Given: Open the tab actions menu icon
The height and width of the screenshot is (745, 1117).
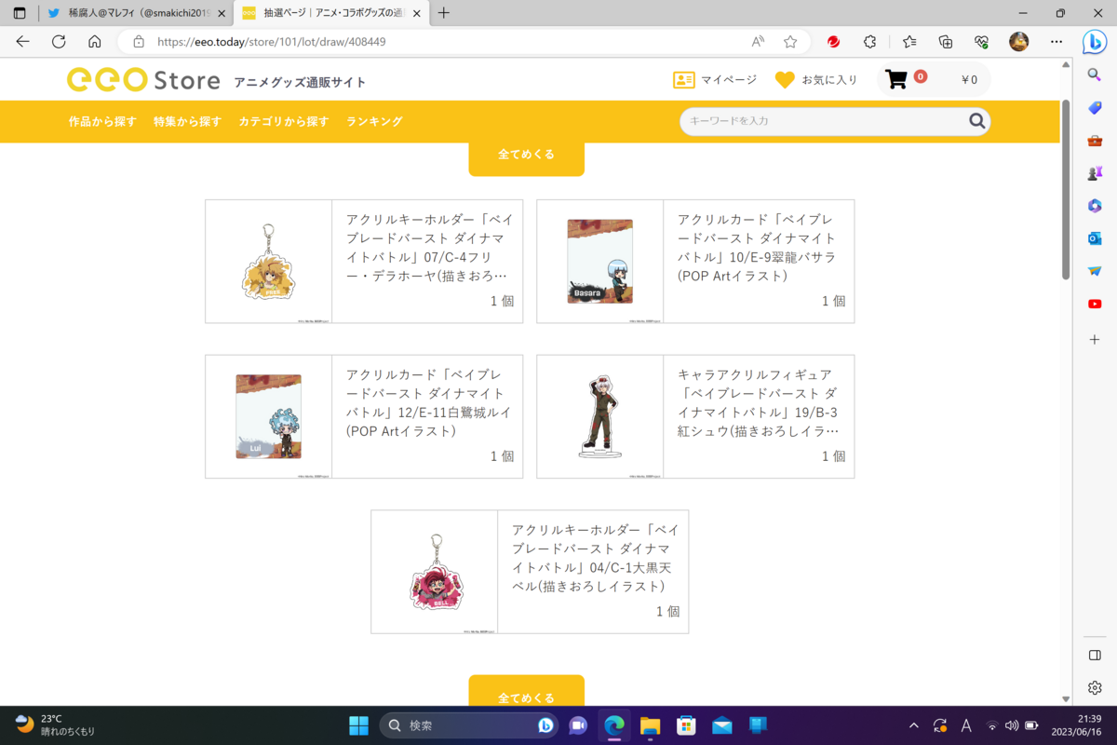Looking at the screenshot, I should tap(19, 13).
